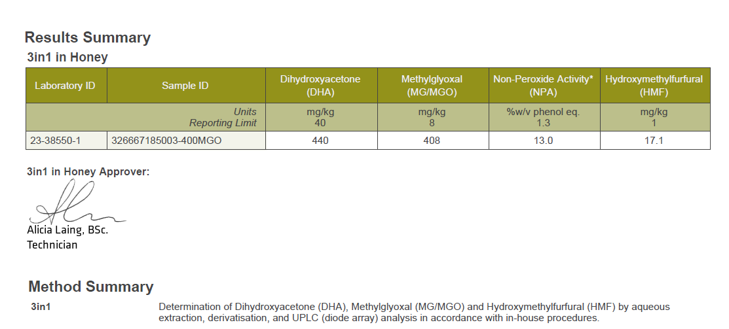729x329 pixels.
Task: Click the Hydroxymethylfurfural (HMF) column header
Action: click(x=654, y=86)
